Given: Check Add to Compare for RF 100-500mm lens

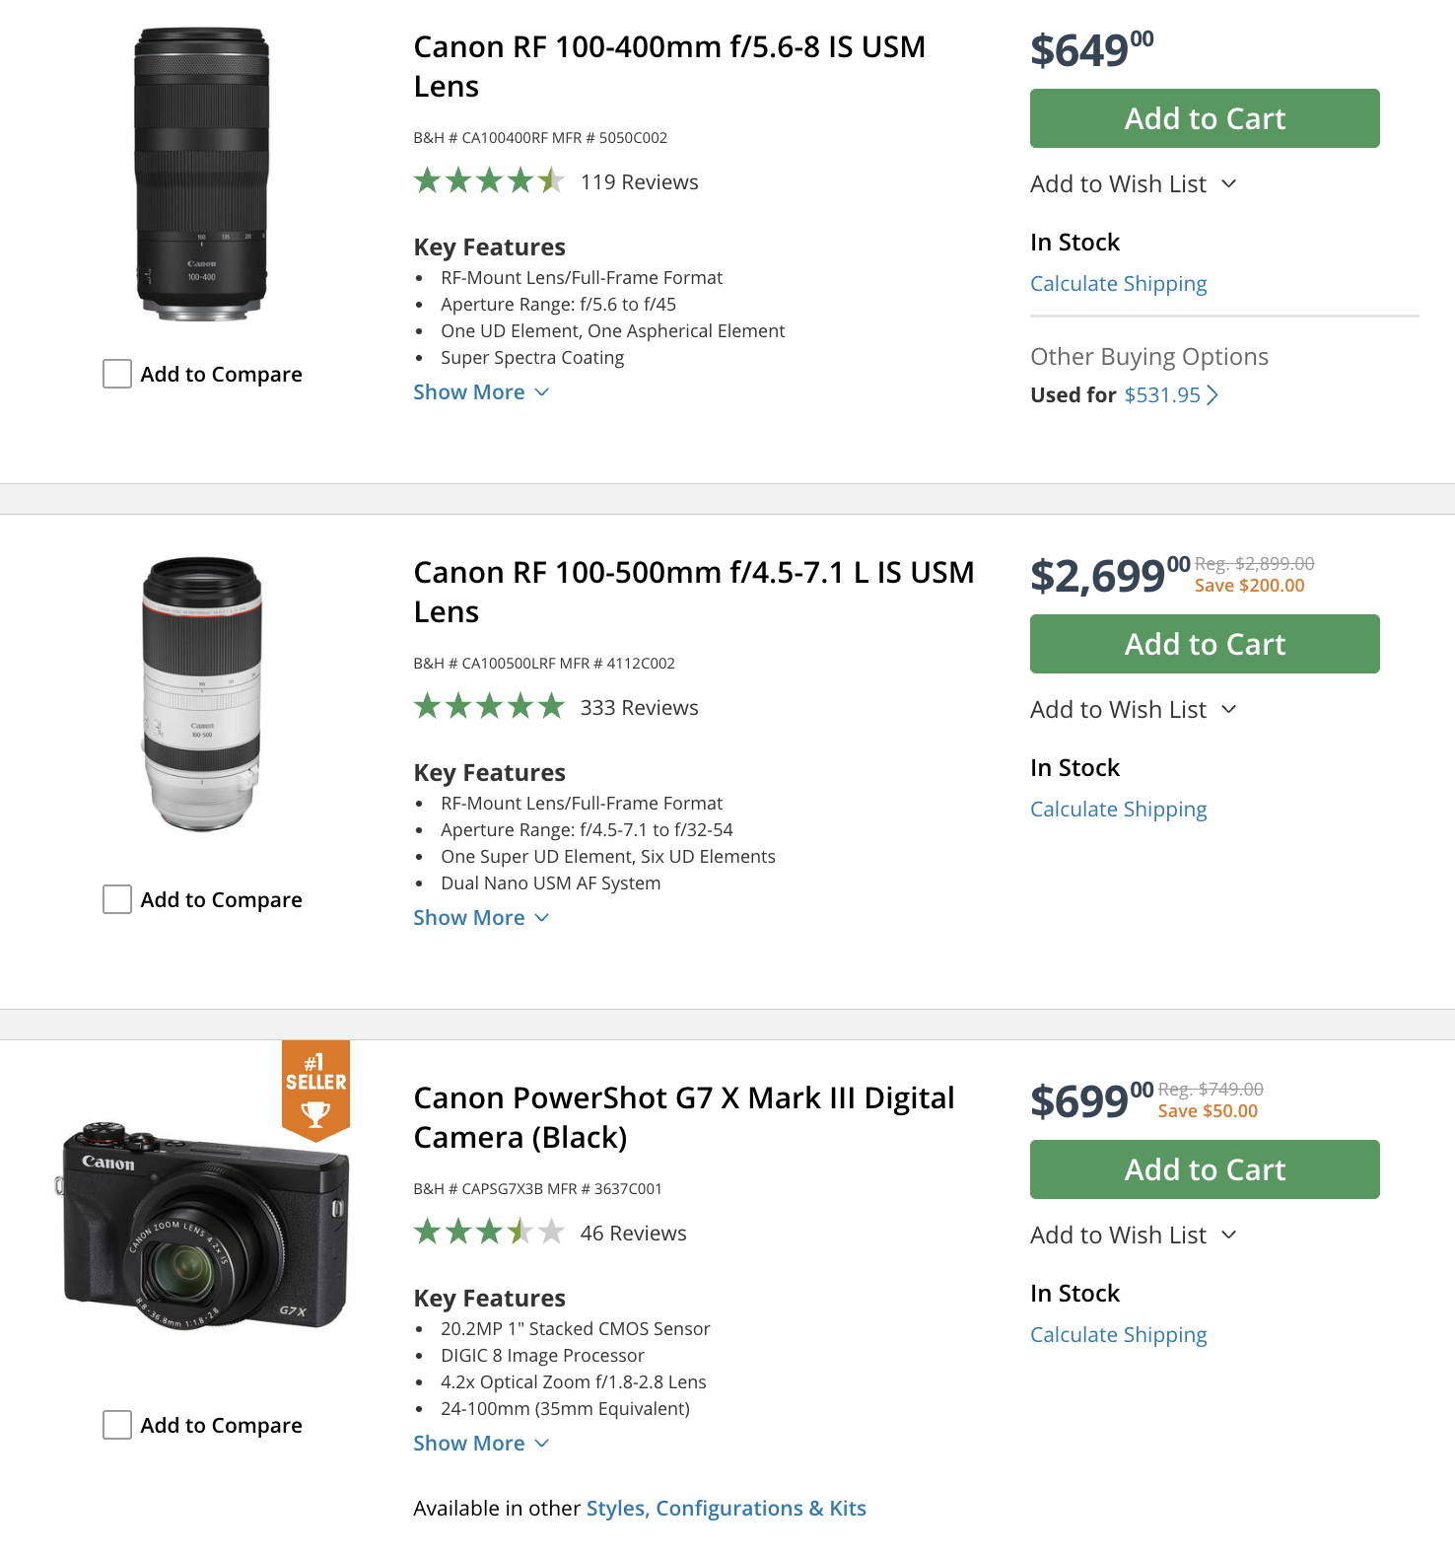Looking at the screenshot, I should point(117,899).
